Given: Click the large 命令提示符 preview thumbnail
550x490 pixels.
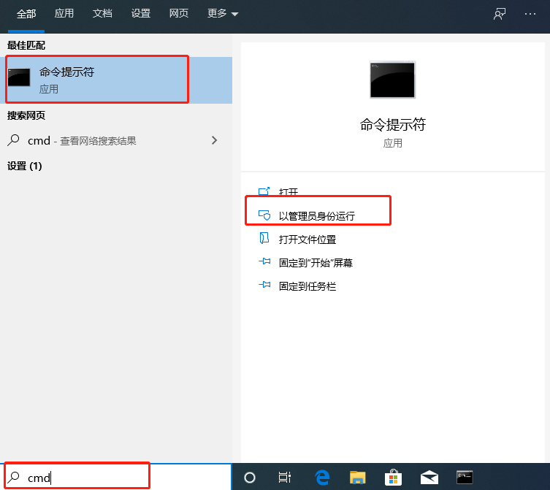Looking at the screenshot, I should pos(392,80).
